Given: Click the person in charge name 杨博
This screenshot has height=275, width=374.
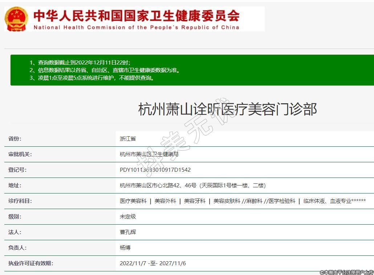Looking at the screenshot, I should pos(125,248).
